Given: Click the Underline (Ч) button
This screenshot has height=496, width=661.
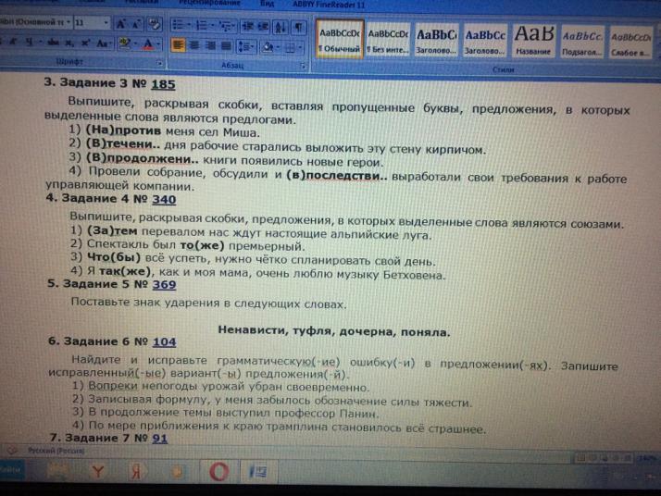Looking at the screenshot, I should coord(30,42).
